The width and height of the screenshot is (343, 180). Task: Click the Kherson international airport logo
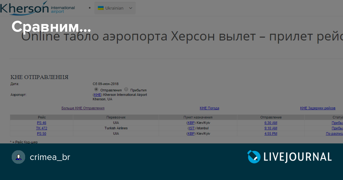click(x=37, y=8)
